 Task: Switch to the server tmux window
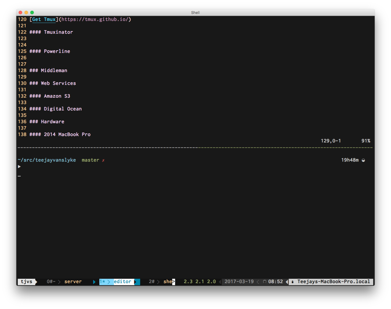tap(73, 282)
